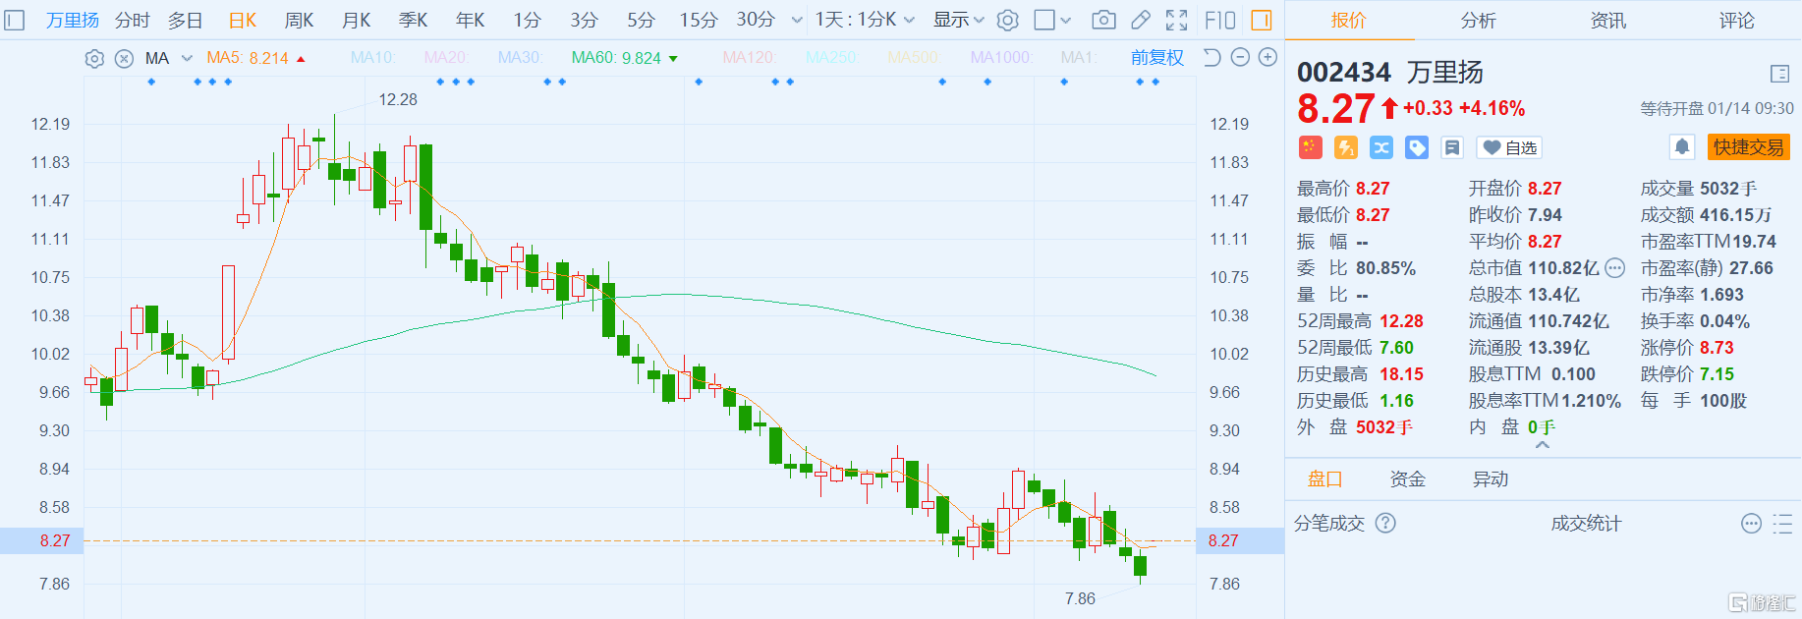Open help icon next to 分笔成交
This screenshot has width=1802, height=619.
pos(1385,523)
